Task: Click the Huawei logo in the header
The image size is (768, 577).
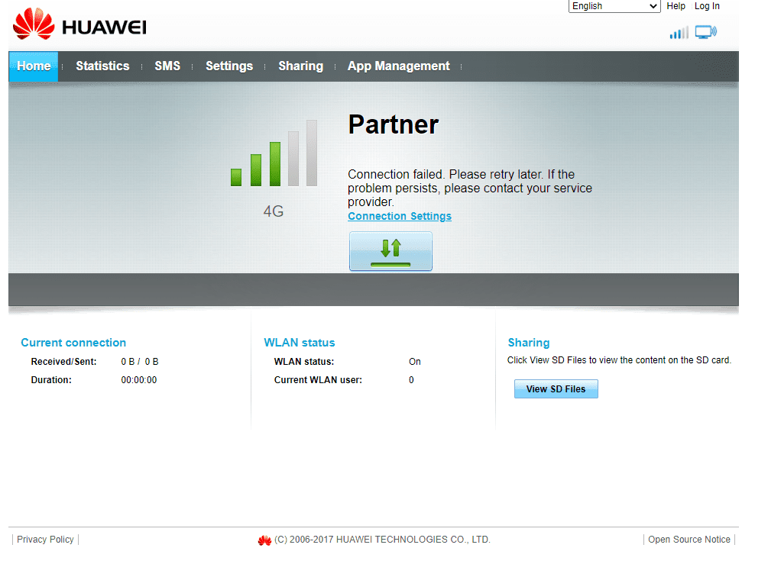Action: (79, 24)
